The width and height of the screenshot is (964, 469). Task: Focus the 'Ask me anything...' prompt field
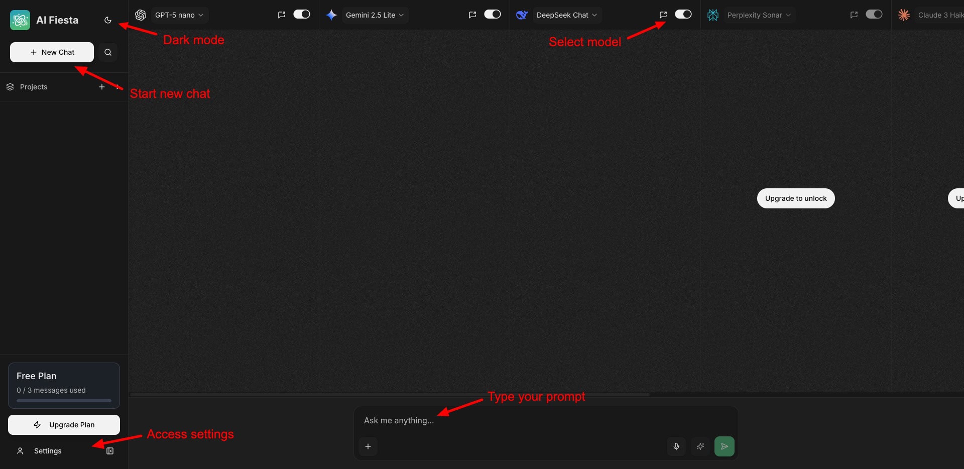pyautogui.click(x=546, y=420)
